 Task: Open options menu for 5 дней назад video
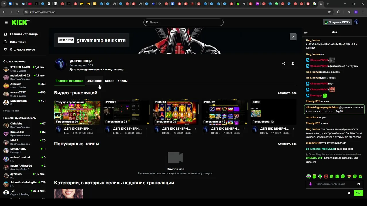[146, 129]
